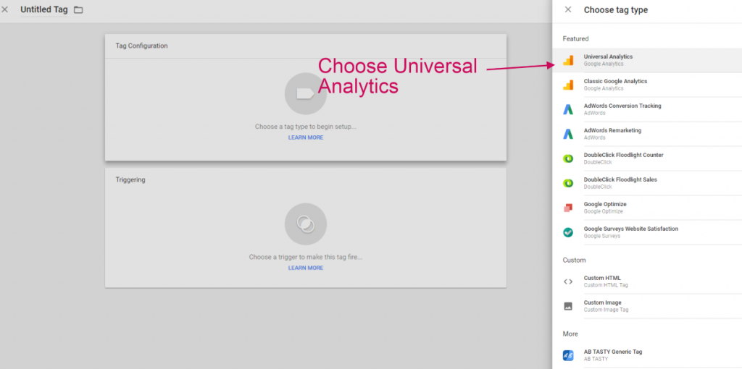This screenshot has height=369, width=742.
Task: Click the folder icon beside Untitled Tag
Action: (78, 10)
